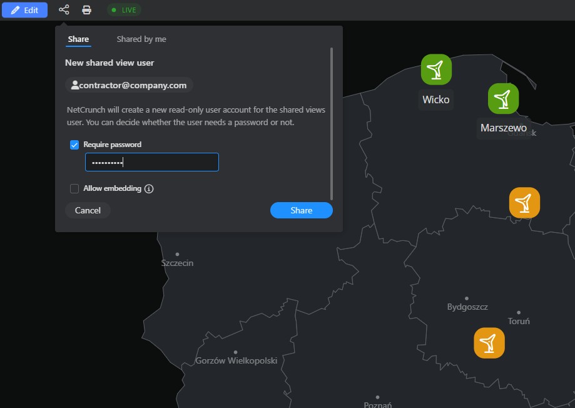The height and width of the screenshot is (408, 575).
Task: Click the pencil Edit icon in toolbar
Action: coord(14,10)
